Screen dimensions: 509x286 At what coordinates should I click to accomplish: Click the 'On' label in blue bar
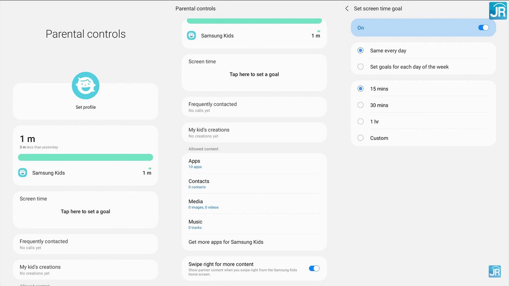pos(361,28)
